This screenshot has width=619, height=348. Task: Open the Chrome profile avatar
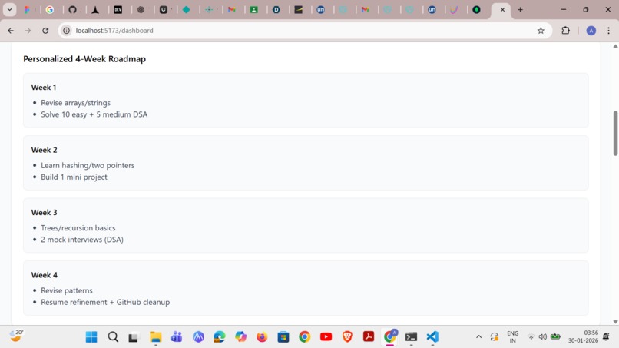[x=591, y=31]
